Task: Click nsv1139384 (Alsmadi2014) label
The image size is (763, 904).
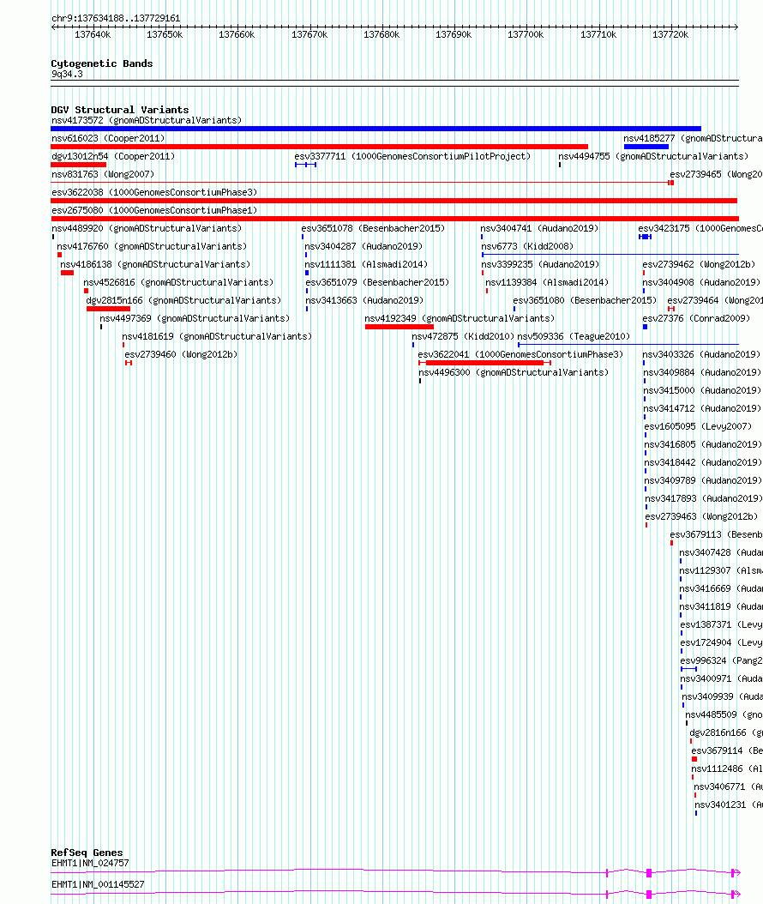Action: click(x=547, y=282)
